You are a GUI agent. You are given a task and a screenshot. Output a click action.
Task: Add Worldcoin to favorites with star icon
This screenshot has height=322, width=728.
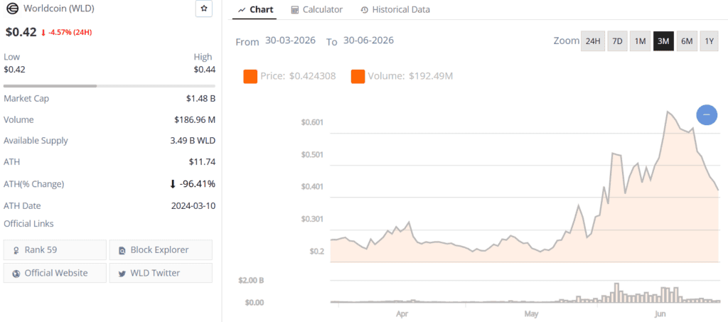pos(204,9)
